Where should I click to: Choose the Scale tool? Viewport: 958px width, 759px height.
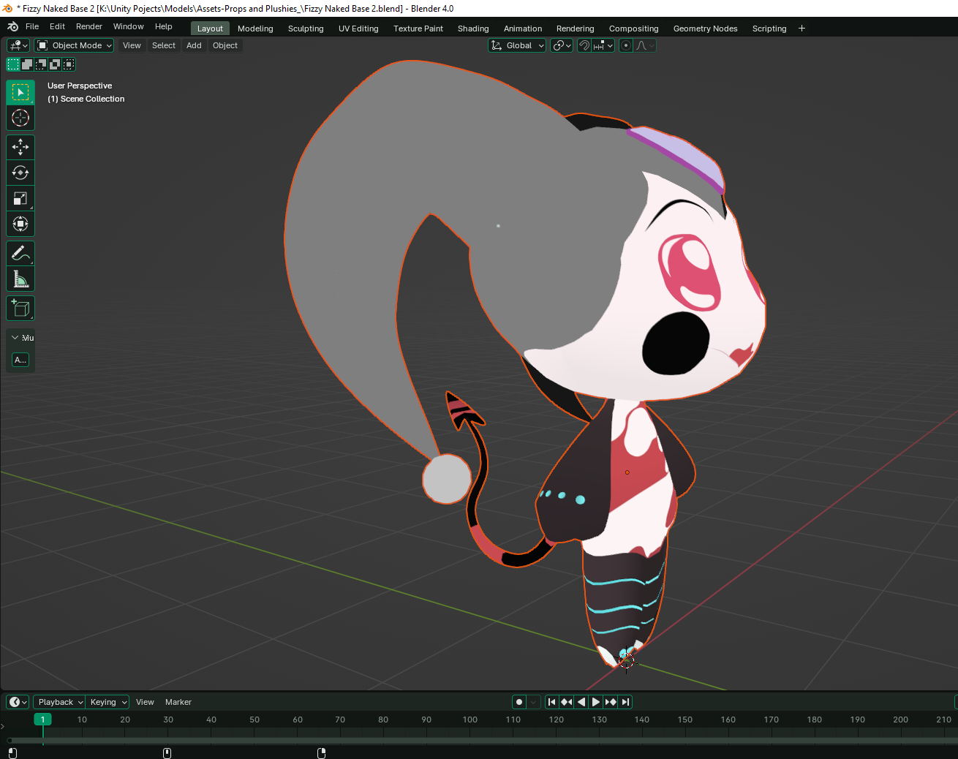(x=20, y=199)
